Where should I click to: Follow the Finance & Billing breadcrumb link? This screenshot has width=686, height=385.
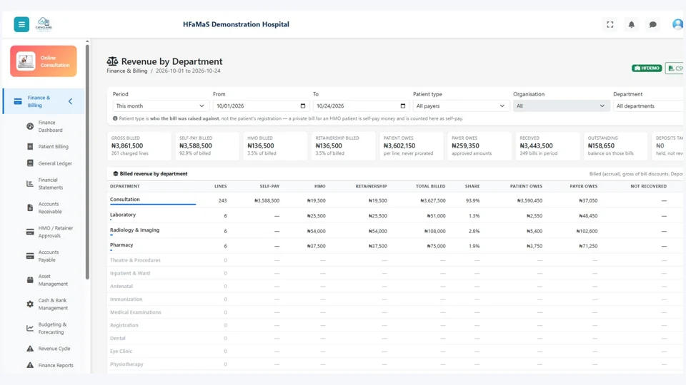tap(127, 71)
